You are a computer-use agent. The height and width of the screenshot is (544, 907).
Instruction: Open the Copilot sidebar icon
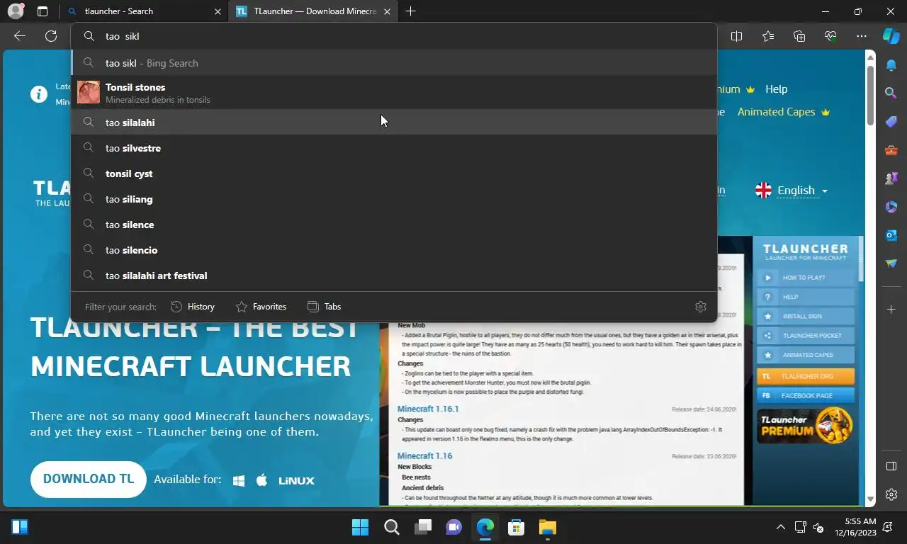[891, 36]
